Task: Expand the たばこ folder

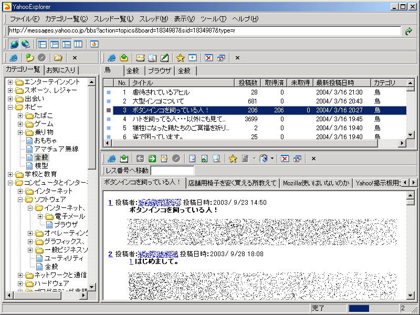Action: pos(20,115)
